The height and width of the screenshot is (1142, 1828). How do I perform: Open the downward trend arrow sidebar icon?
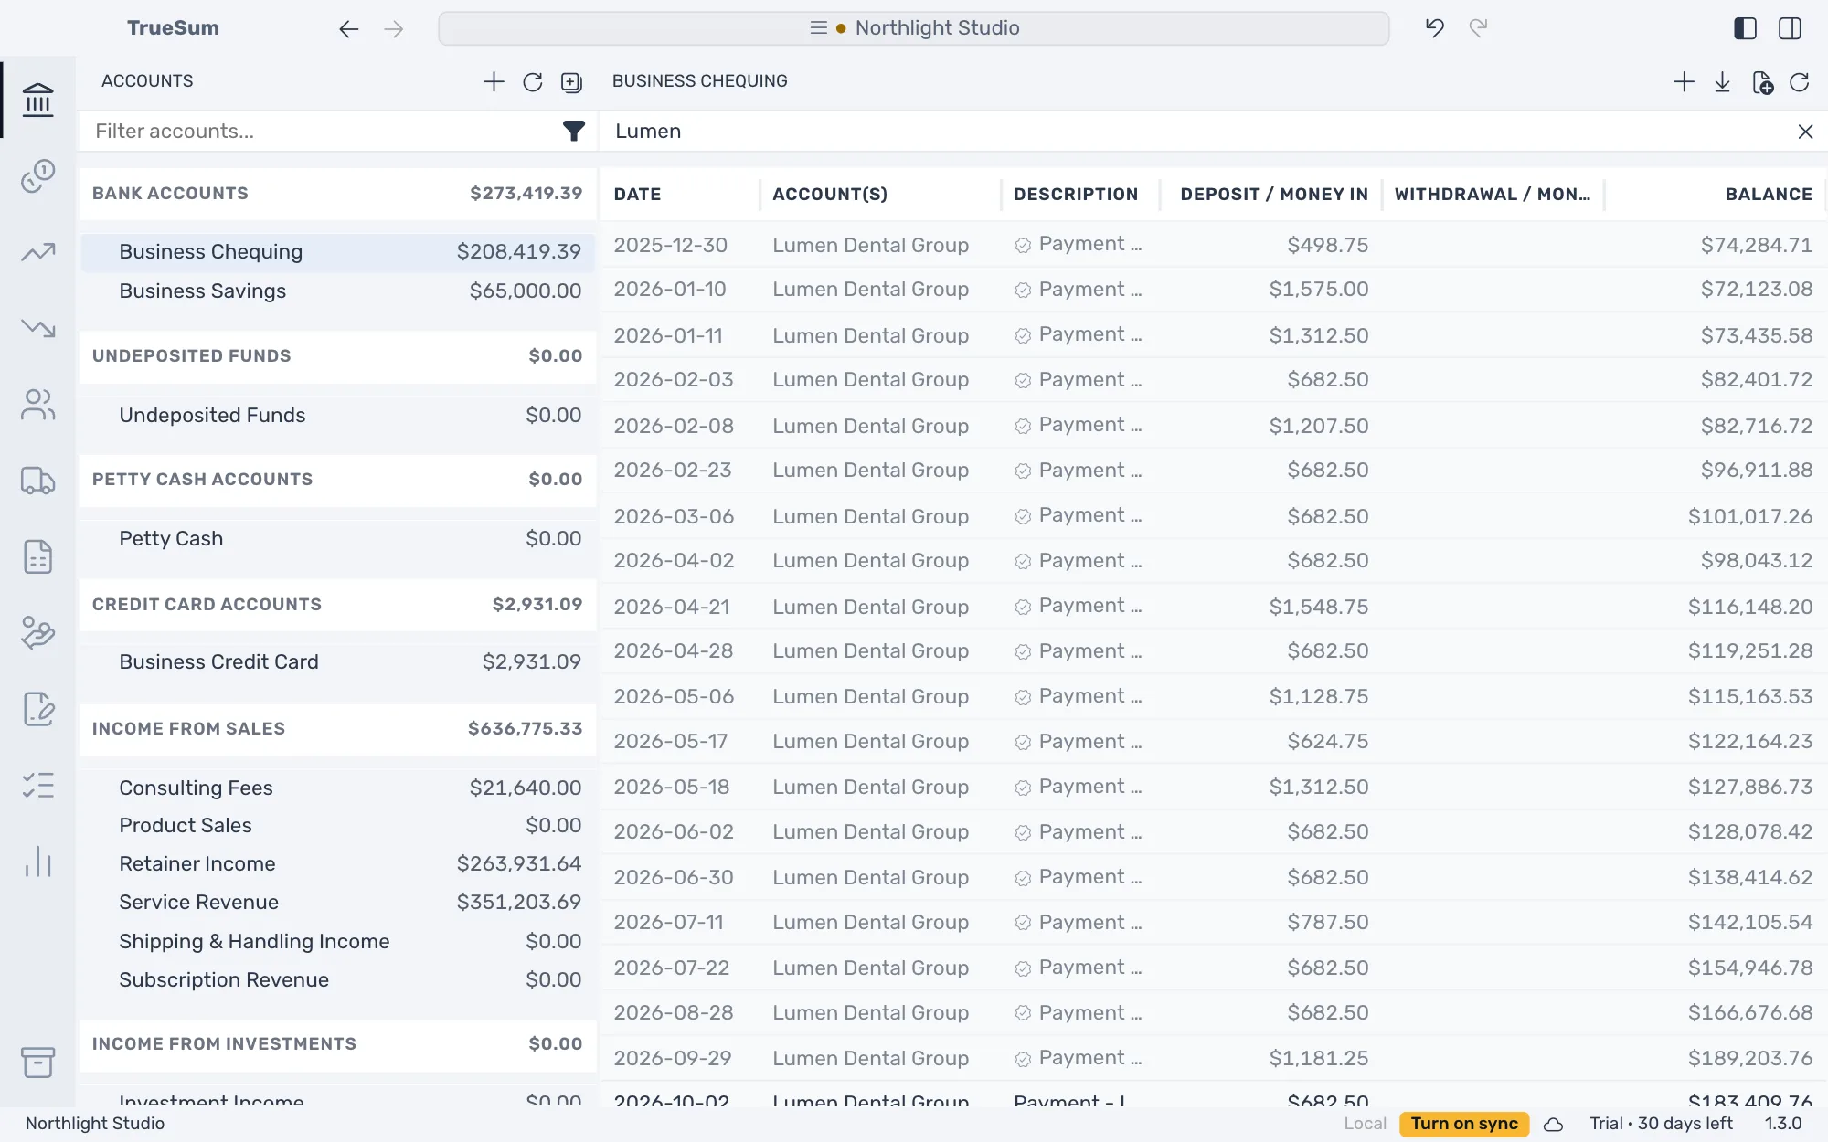37,328
